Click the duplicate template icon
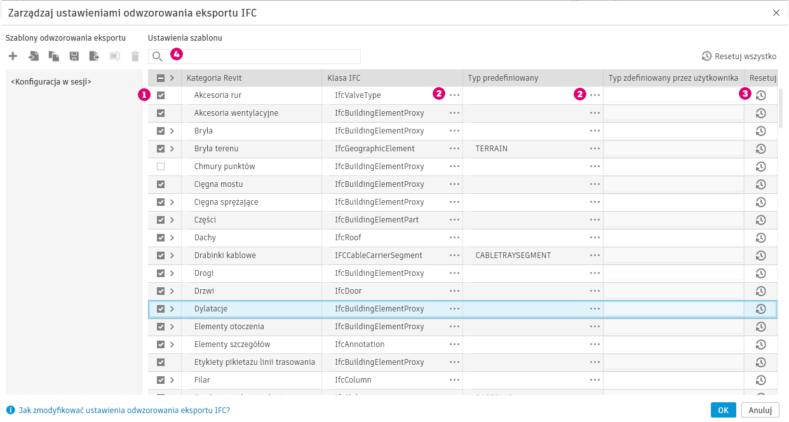Viewport: 789px width, 422px height. (54, 57)
